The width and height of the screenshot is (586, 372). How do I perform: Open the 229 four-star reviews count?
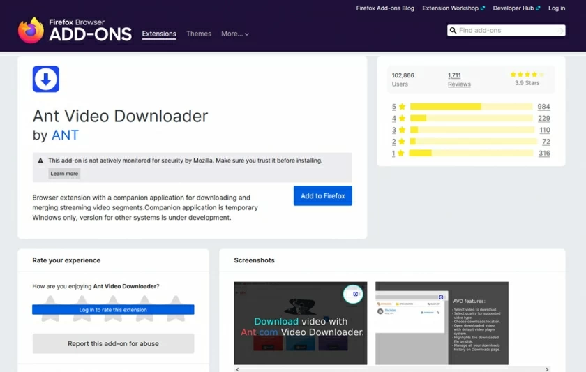(543, 118)
